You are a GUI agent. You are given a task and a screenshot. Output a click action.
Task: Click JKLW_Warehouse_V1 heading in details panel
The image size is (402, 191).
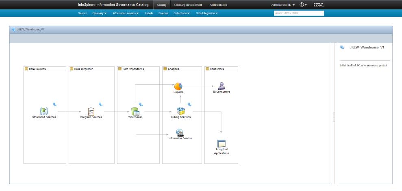click(x=367, y=47)
